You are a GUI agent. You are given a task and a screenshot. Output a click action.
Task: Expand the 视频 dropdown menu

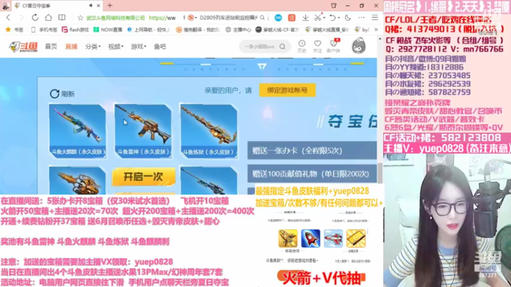point(116,47)
